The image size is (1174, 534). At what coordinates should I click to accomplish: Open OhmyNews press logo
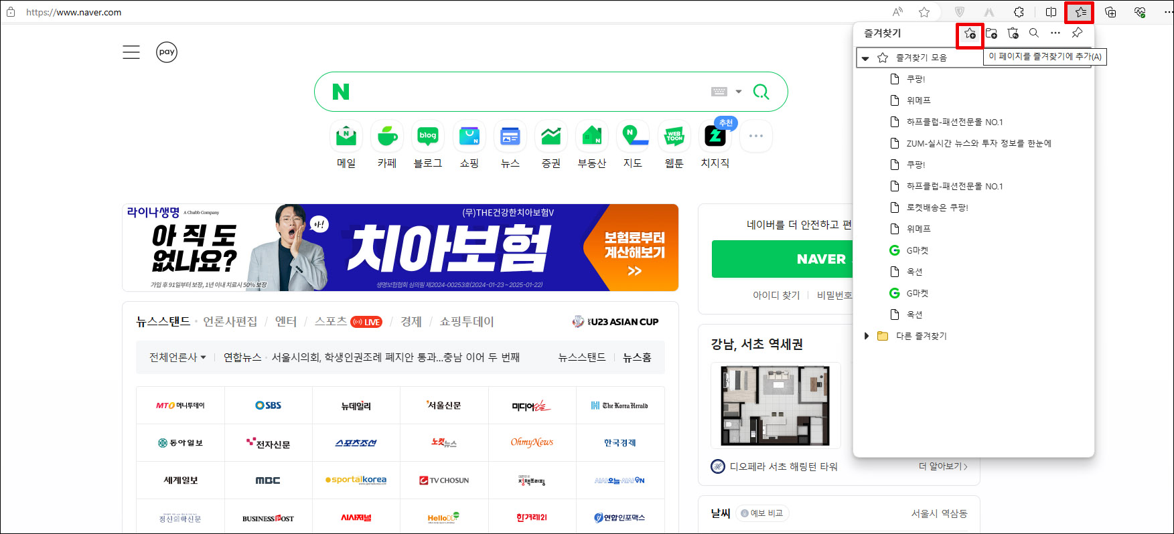[x=532, y=443]
